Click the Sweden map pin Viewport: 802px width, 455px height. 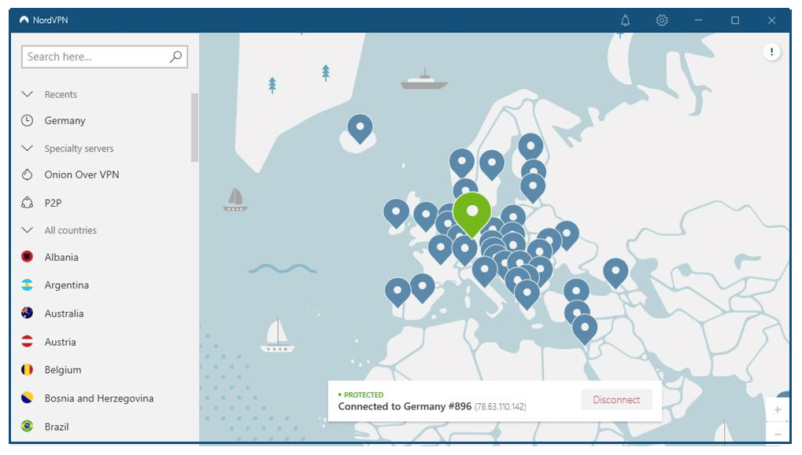492,164
